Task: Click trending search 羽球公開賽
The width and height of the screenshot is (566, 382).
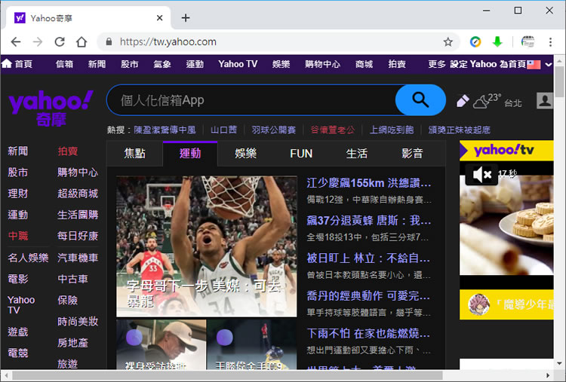Action: tap(274, 130)
